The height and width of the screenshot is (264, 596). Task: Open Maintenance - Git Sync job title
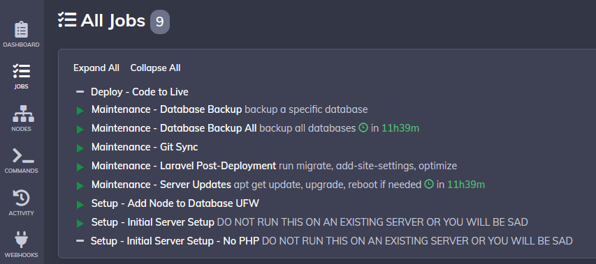[145, 147]
